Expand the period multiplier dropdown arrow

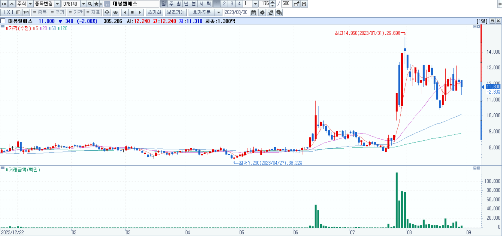pos(255,4)
